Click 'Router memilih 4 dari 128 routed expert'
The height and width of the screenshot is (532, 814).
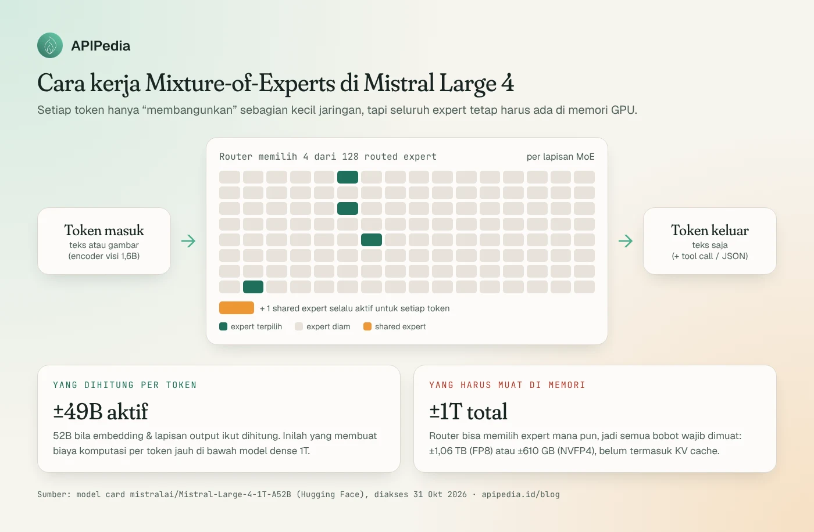point(328,157)
